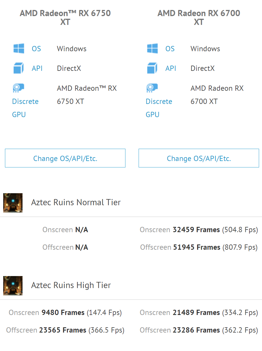This screenshot has height=351, width=262.
Task: Click the Discrete GPU link for RX 6700 XT
Action: [x=159, y=102]
